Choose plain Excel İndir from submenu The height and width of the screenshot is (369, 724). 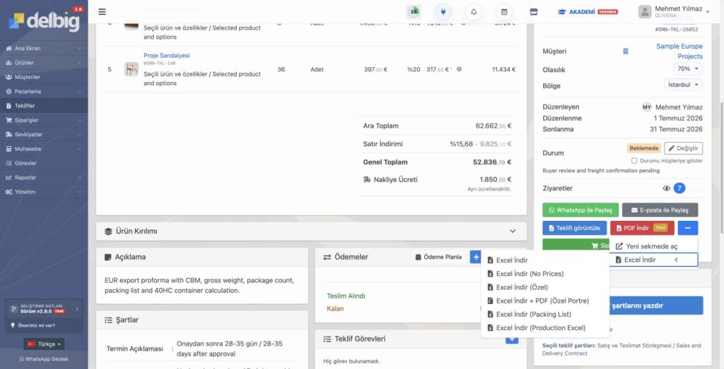(545, 260)
